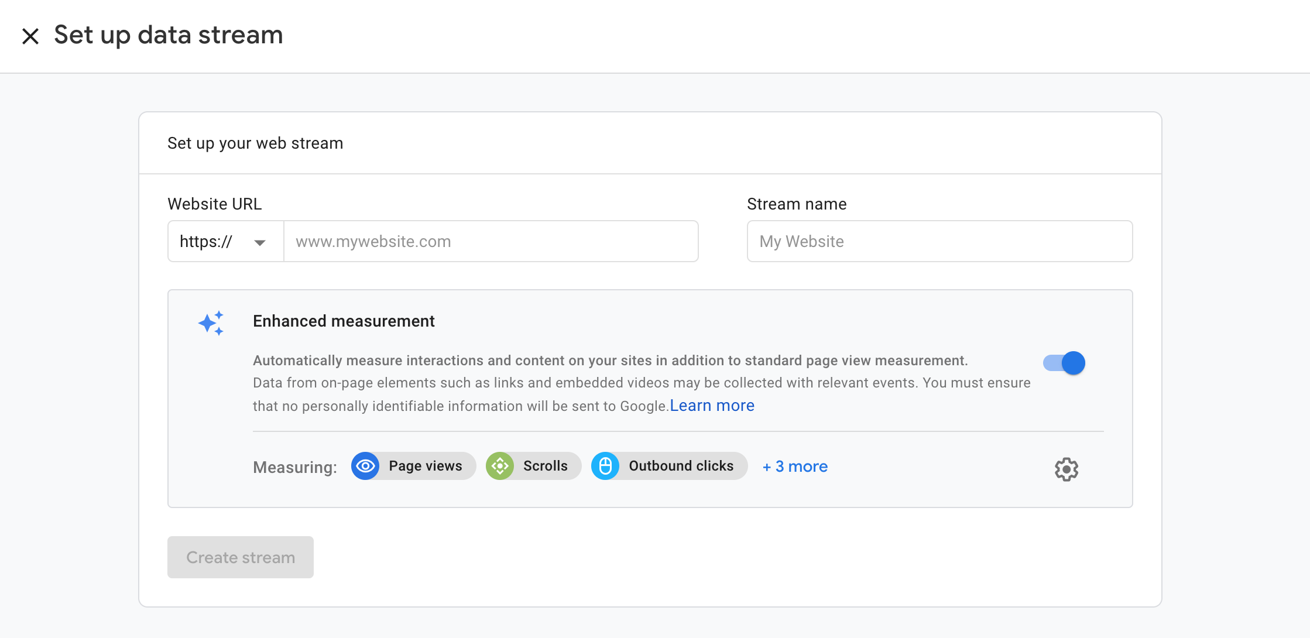The image size is (1310, 638).
Task: Click the Enhanced measurement sparkle icon
Action: [211, 323]
